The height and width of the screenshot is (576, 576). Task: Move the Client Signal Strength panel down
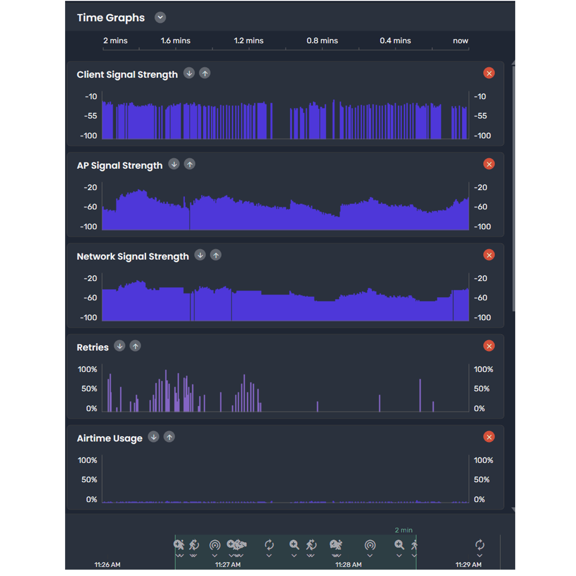189,73
